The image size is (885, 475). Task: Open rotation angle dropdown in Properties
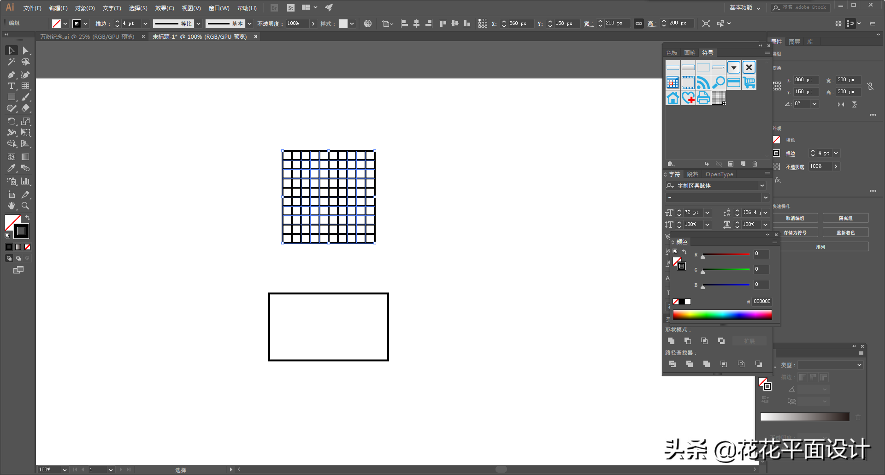814,104
